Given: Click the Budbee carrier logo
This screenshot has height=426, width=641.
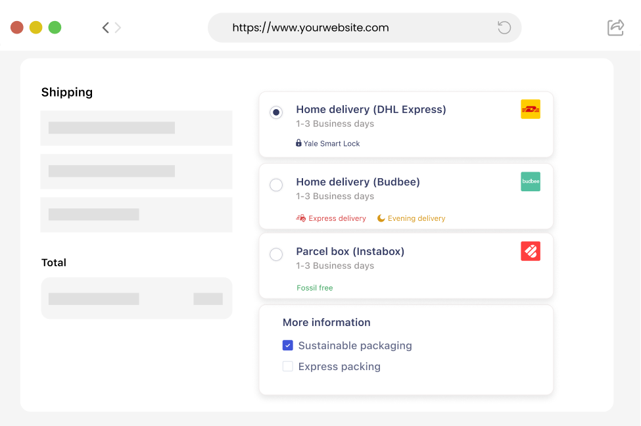Looking at the screenshot, I should click(x=530, y=181).
